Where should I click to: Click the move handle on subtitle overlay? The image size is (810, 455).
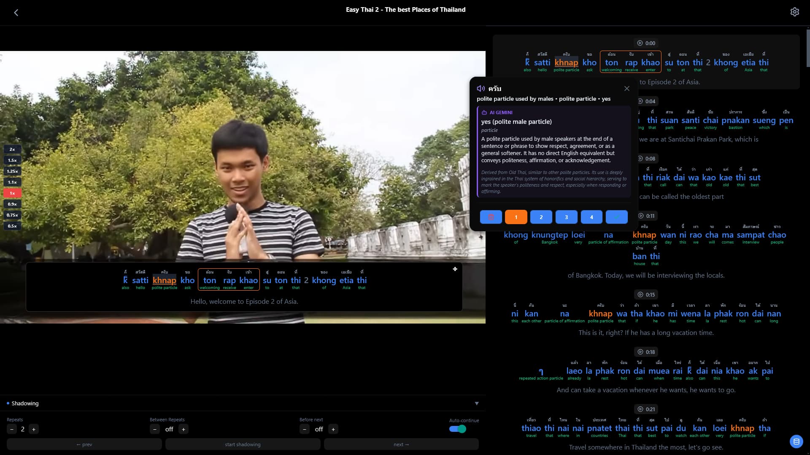[455, 269]
